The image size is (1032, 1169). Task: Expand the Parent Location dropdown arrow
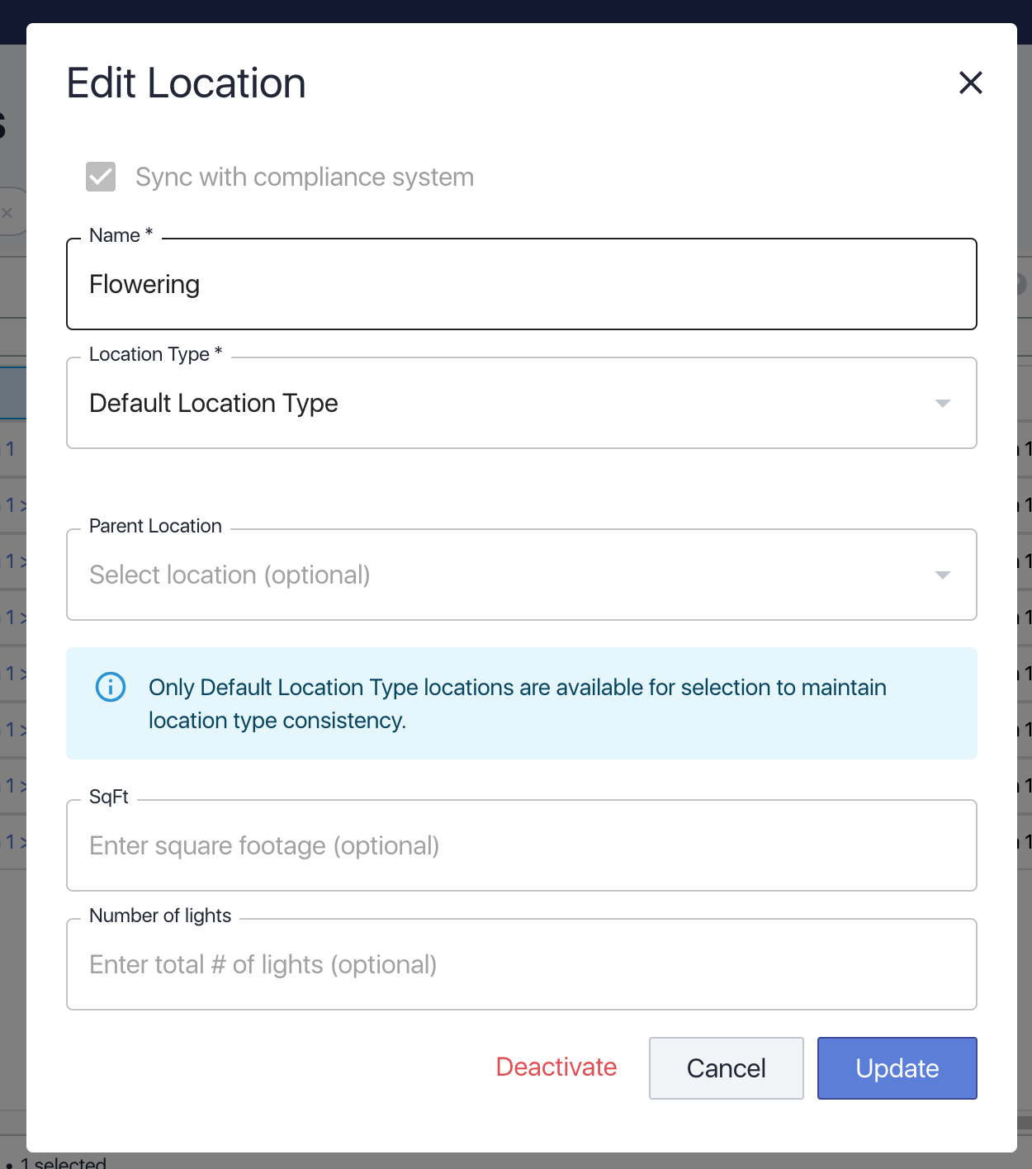[x=942, y=575]
